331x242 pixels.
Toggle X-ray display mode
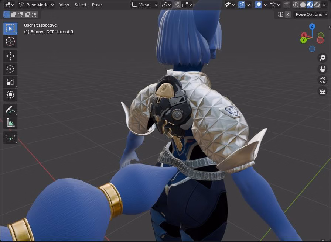286,5
